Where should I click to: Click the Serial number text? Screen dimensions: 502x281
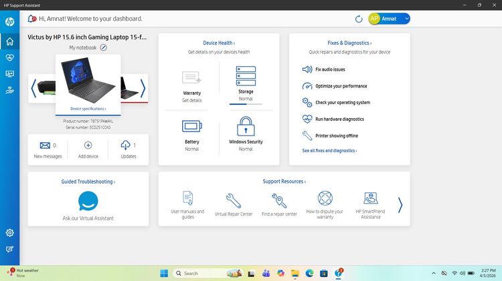point(88,127)
